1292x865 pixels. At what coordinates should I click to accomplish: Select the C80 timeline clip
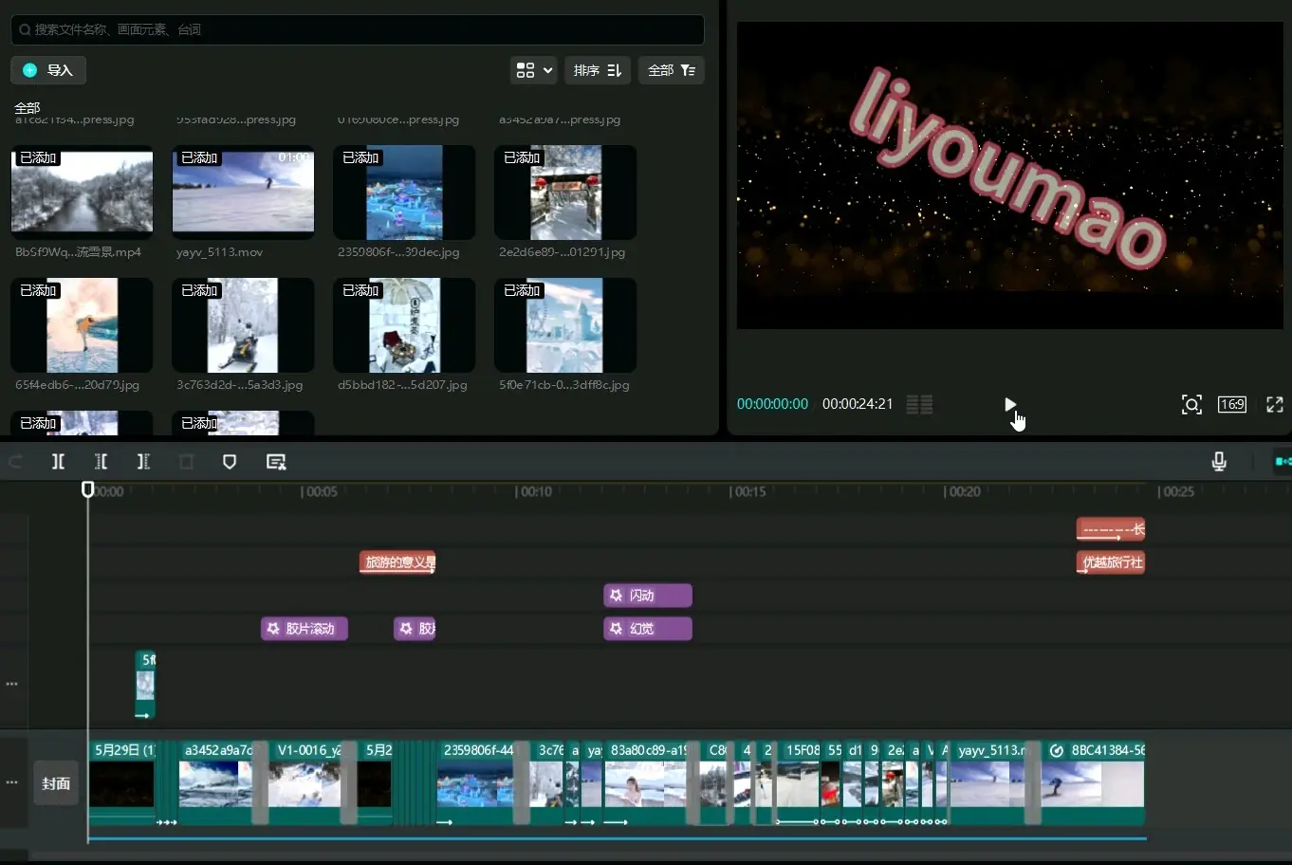coord(714,783)
